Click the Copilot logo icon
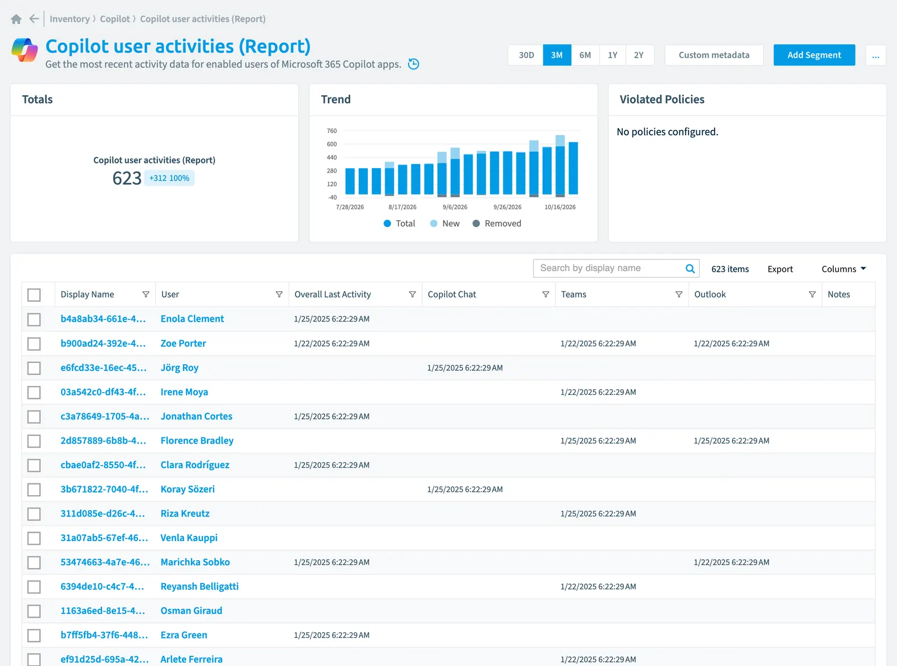 (25, 50)
